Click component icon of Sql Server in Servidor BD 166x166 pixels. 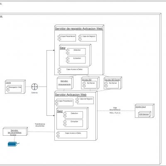click(x=84, y=85)
